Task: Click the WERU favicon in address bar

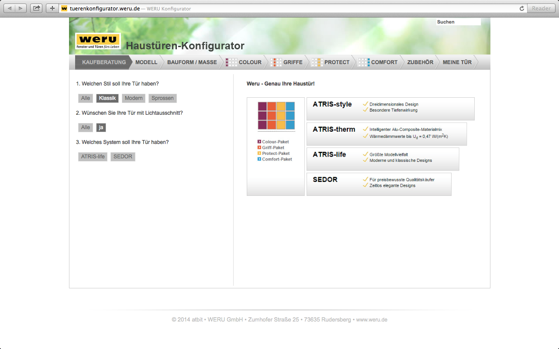Action: pos(64,8)
